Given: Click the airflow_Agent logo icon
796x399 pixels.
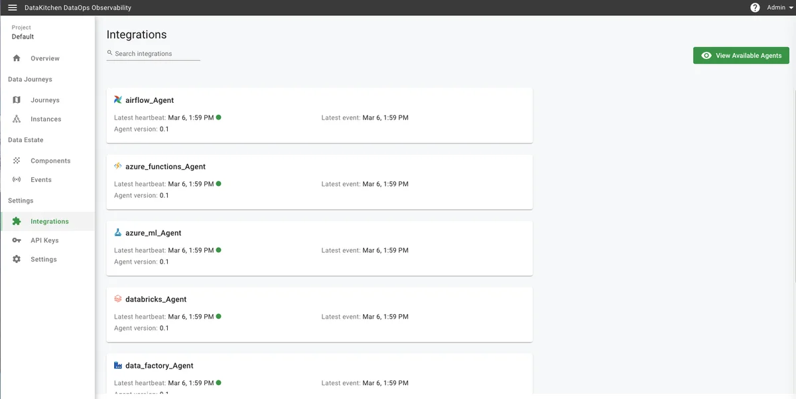Looking at the screenshot, I should tap(117, 100).
